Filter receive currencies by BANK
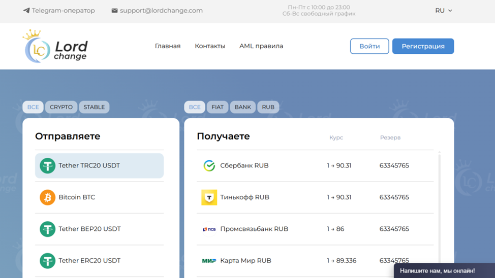The height and width of the screenshot is (278, 495). click(243, 107)
